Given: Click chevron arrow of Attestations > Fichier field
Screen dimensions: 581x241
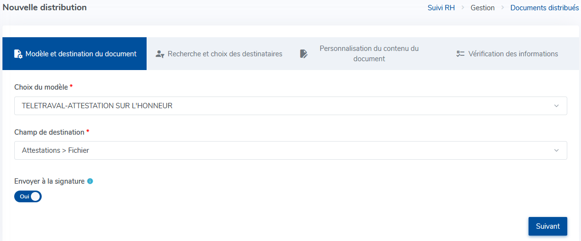Looking at the screenshot, I should click(x=556, y=150).
